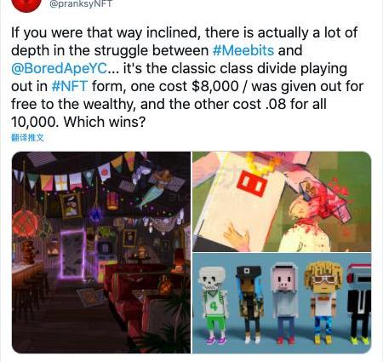Open the Meebits voxel characters image
The image size is (383, 362).
click(x=282, y=303)
